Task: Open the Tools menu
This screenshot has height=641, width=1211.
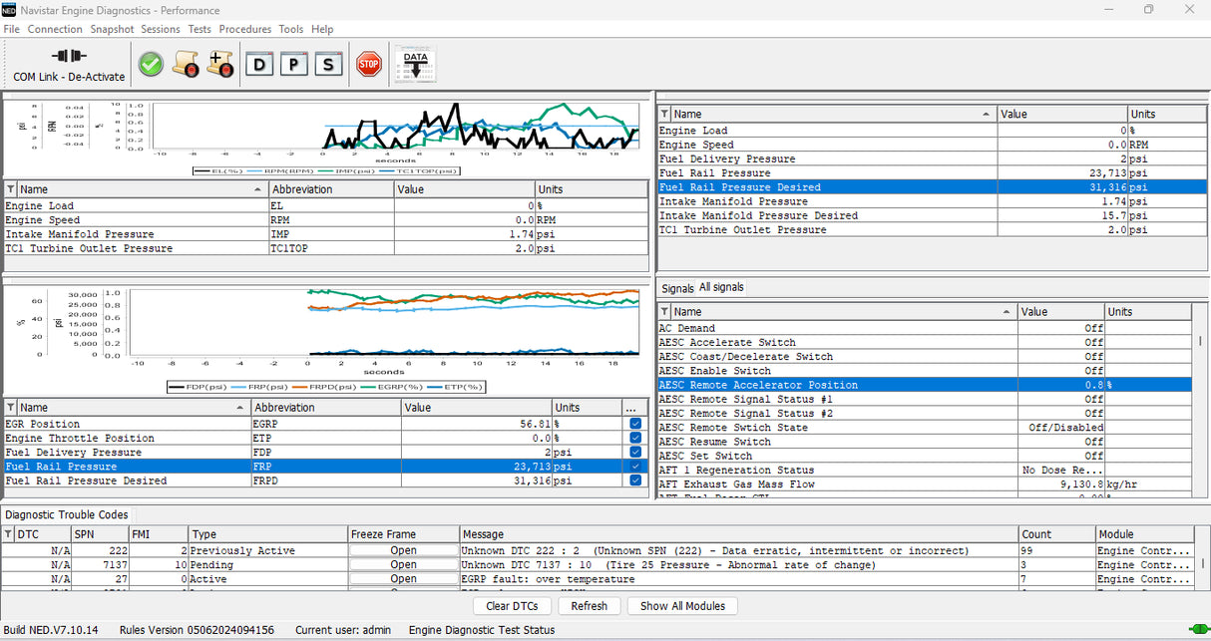Action: 290,29
